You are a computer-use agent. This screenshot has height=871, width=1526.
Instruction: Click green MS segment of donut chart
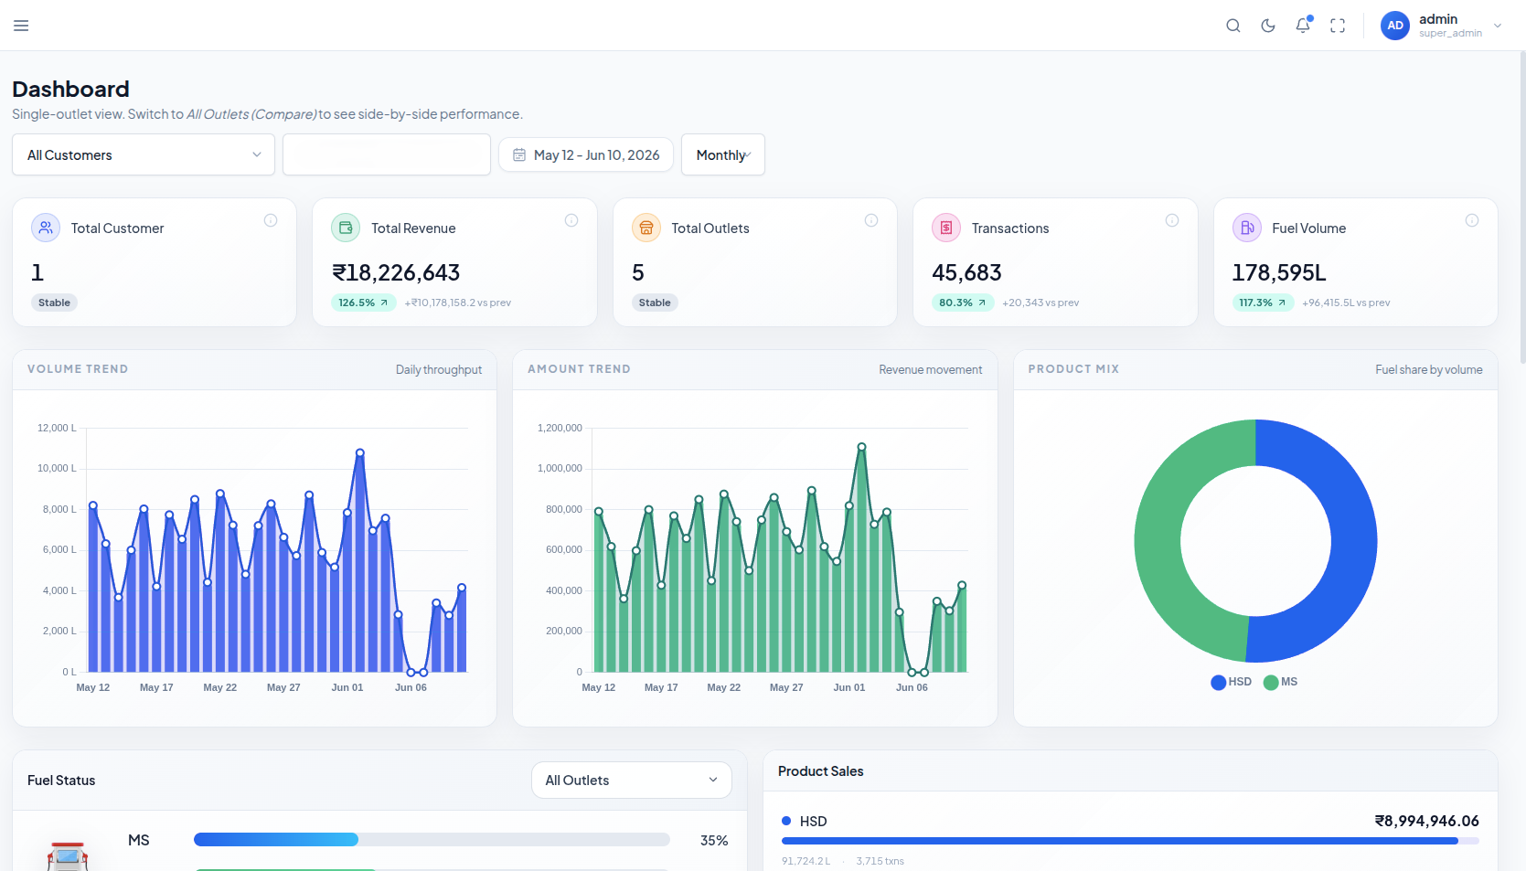(x=1158, y=541)
